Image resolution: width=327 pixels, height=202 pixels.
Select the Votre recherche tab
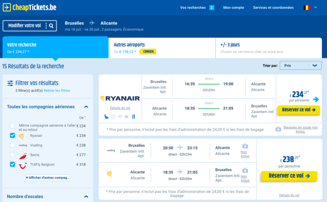55,48
